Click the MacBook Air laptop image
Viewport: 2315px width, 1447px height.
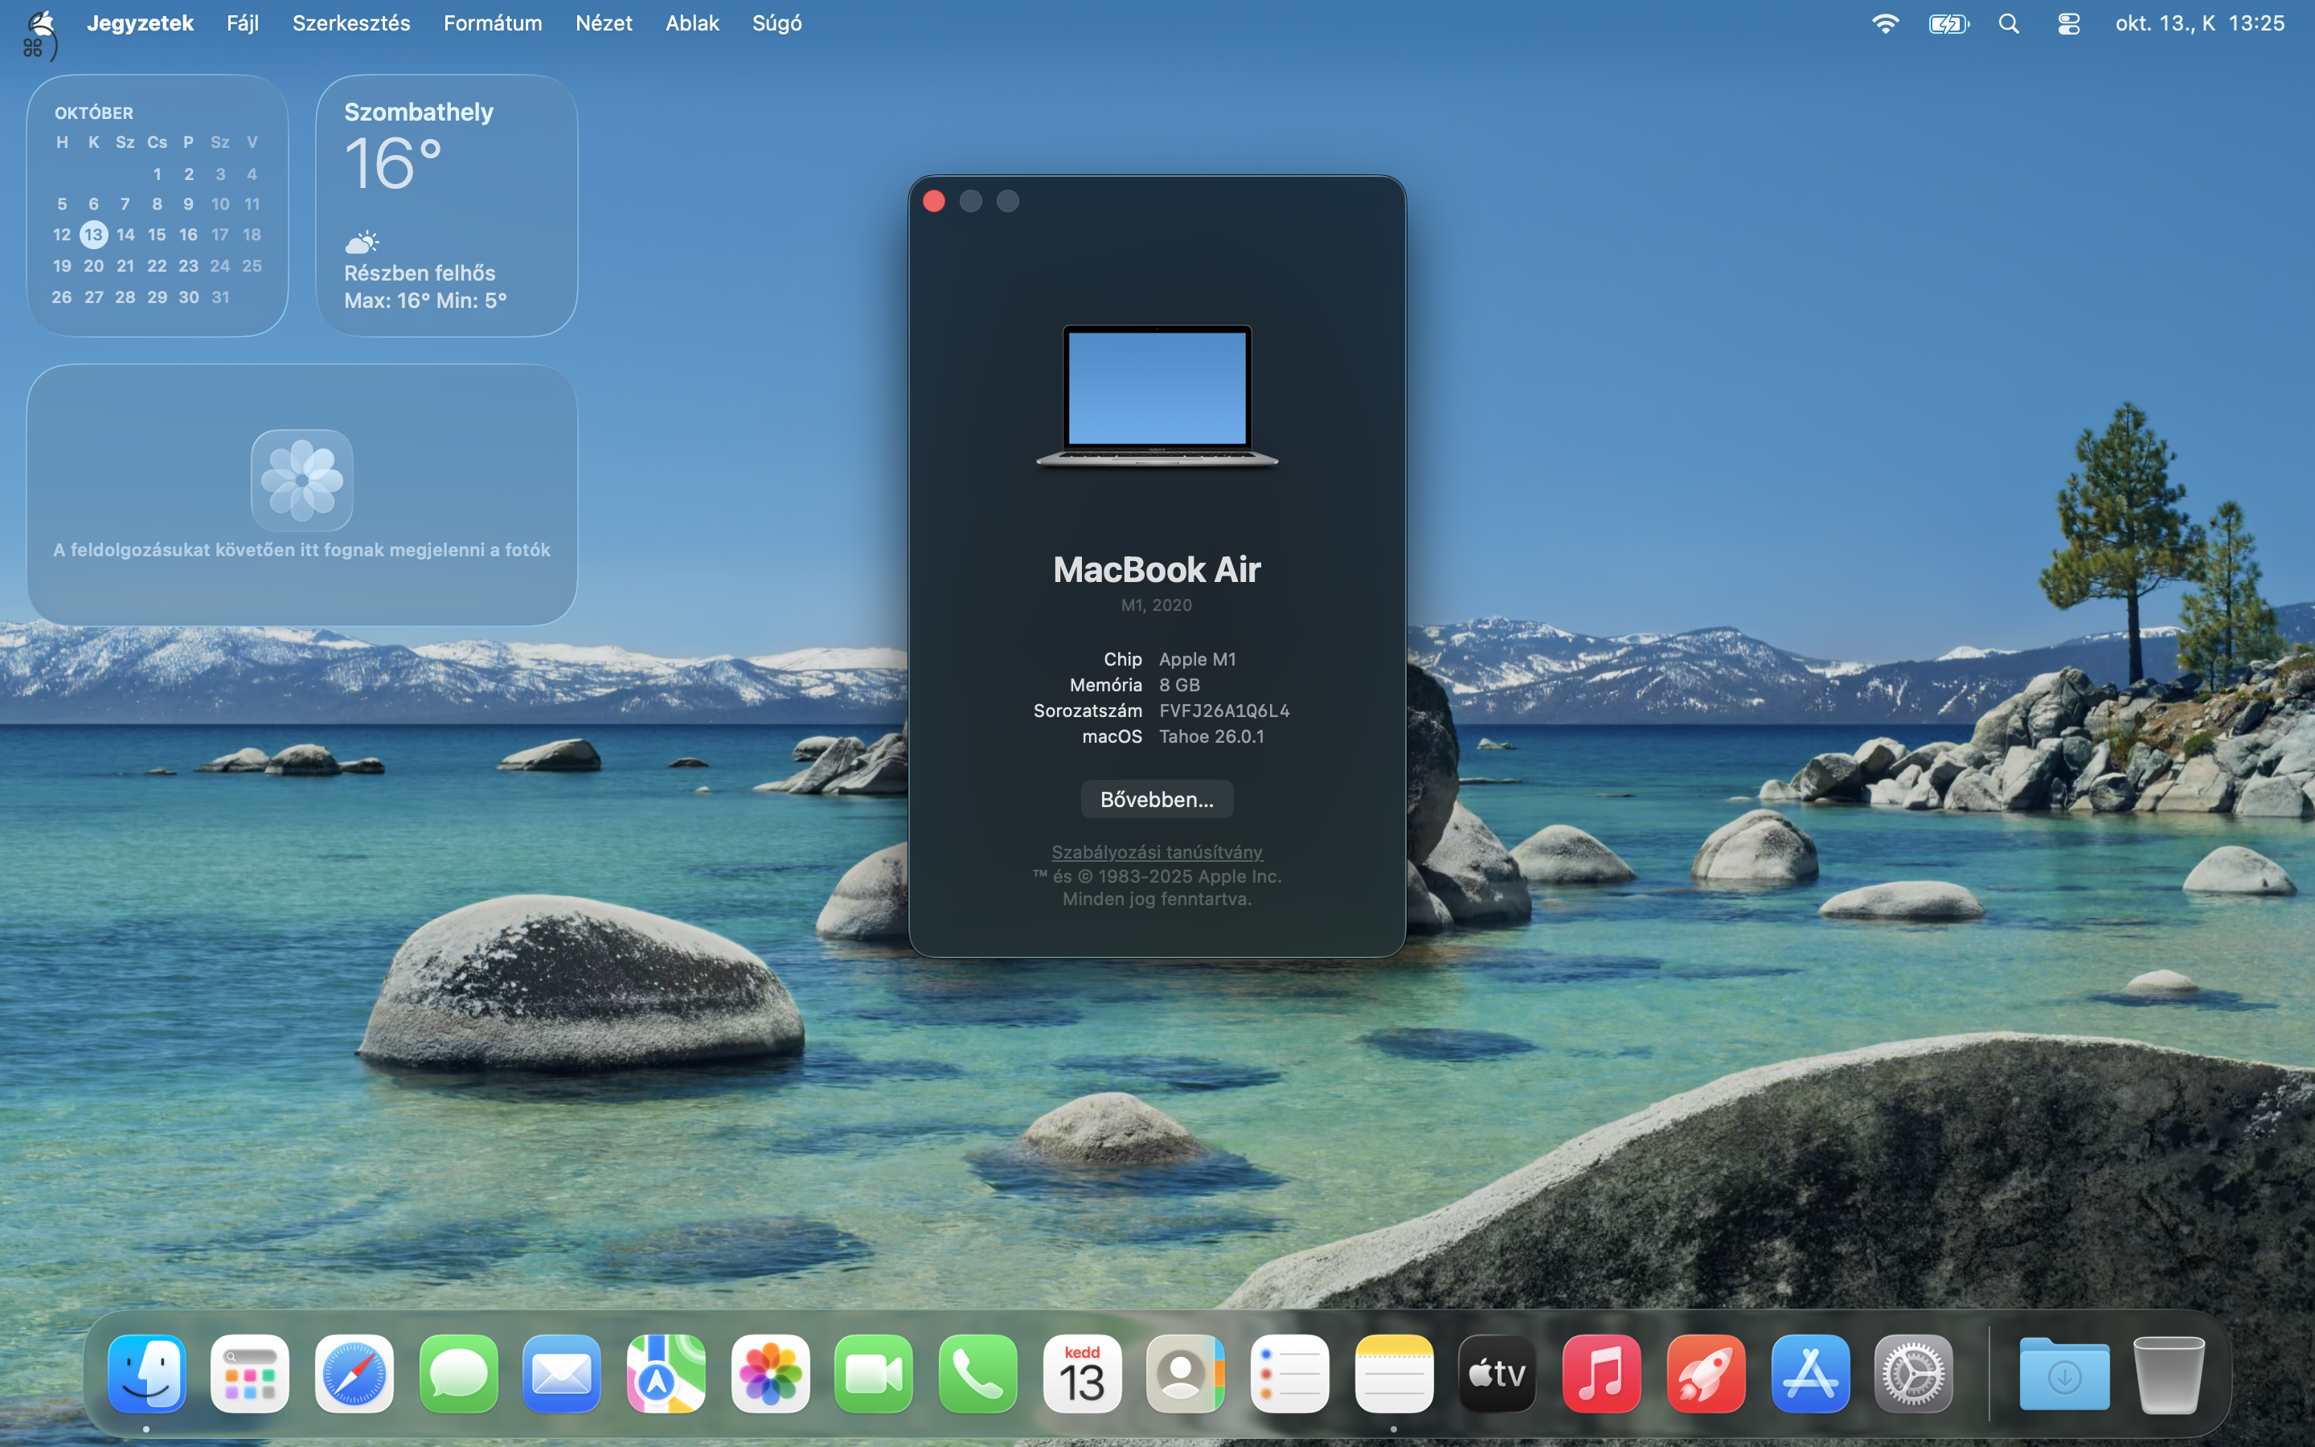1157,396
